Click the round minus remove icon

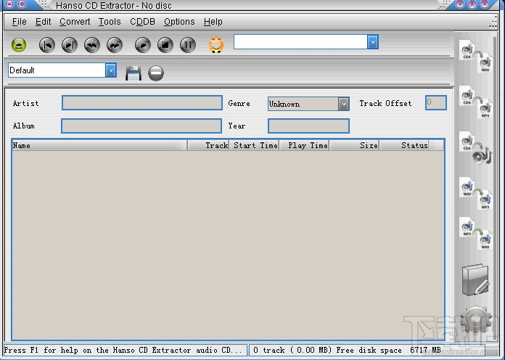tap(156, 73)
